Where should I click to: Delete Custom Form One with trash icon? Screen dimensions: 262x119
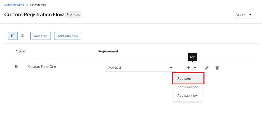217,68
